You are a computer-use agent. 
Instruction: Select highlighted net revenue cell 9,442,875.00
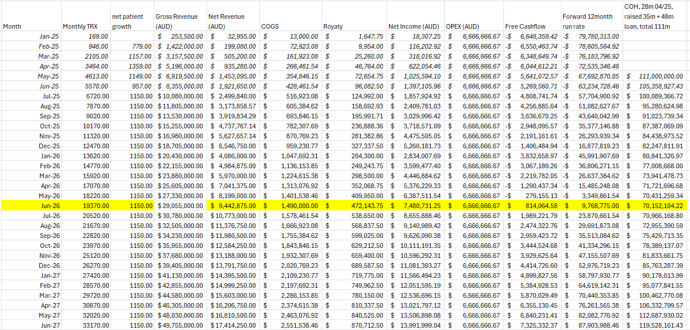pos(232,206)
